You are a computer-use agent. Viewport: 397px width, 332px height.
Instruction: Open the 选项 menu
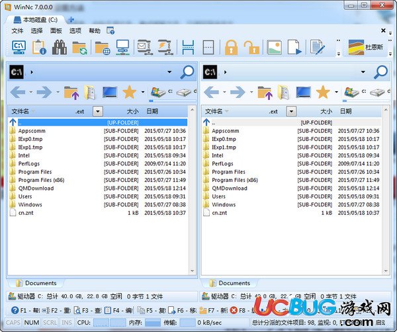pos(75,31)
